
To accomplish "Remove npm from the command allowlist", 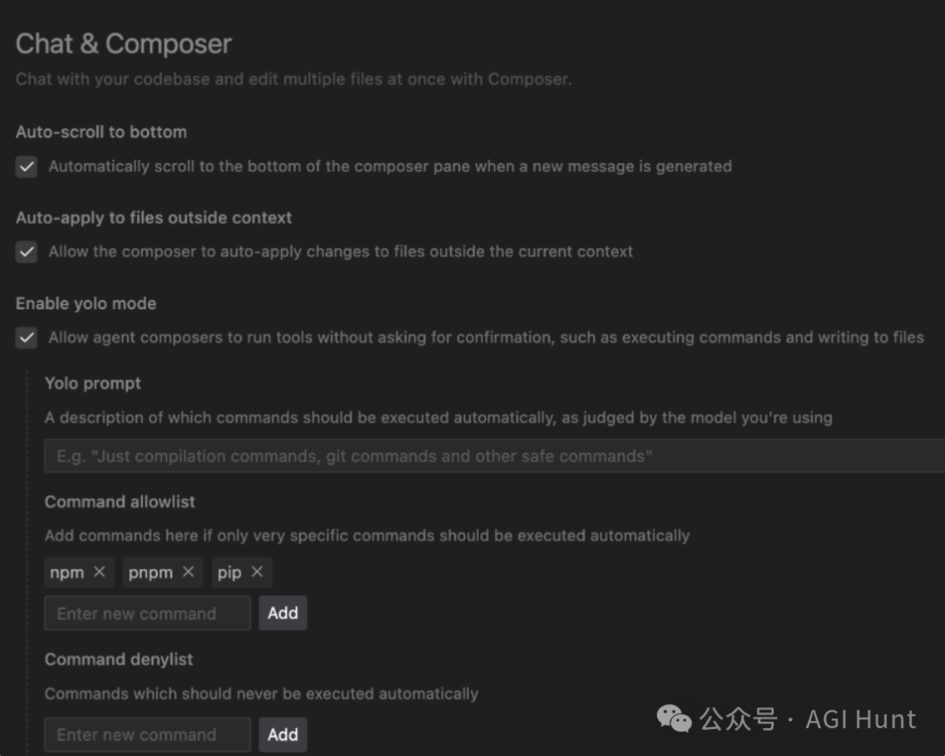I will point(99,572).
